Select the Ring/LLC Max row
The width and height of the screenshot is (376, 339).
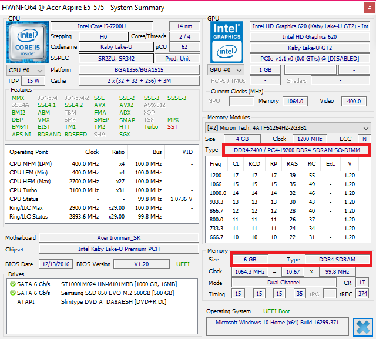coord(102,208)
